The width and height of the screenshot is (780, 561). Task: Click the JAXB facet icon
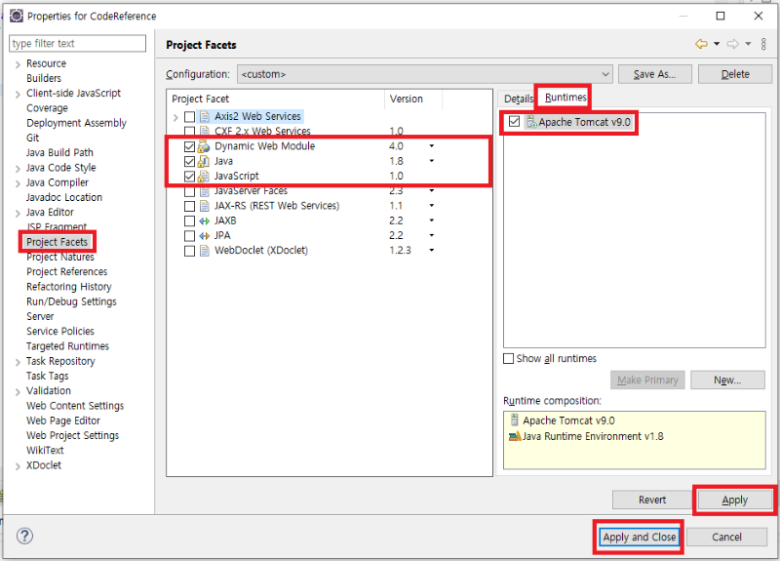pyautogui.click(x=204, y=221)
